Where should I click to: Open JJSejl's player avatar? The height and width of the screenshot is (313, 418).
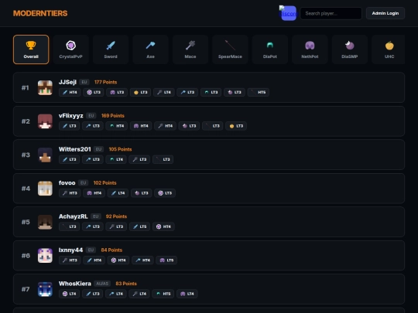(45, 88)
